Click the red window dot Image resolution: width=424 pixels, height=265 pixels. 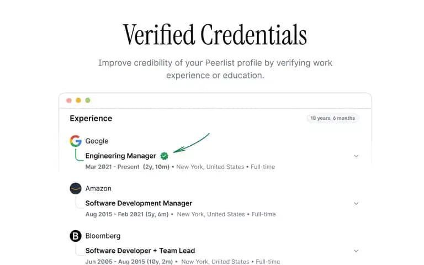point(69,100)
